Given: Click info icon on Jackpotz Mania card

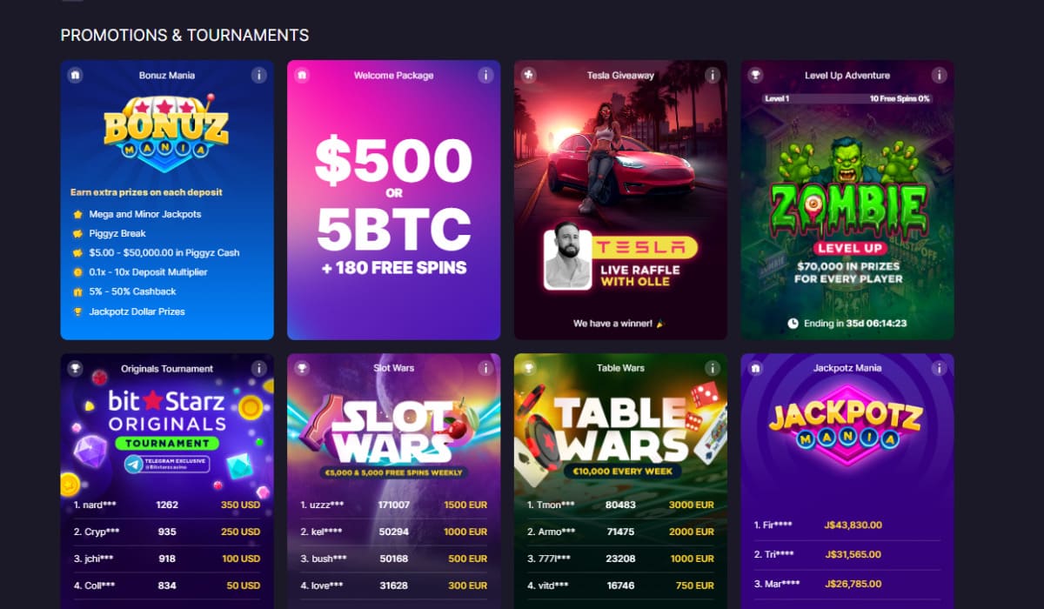Looking at the screenshot, I should point(939,368).
